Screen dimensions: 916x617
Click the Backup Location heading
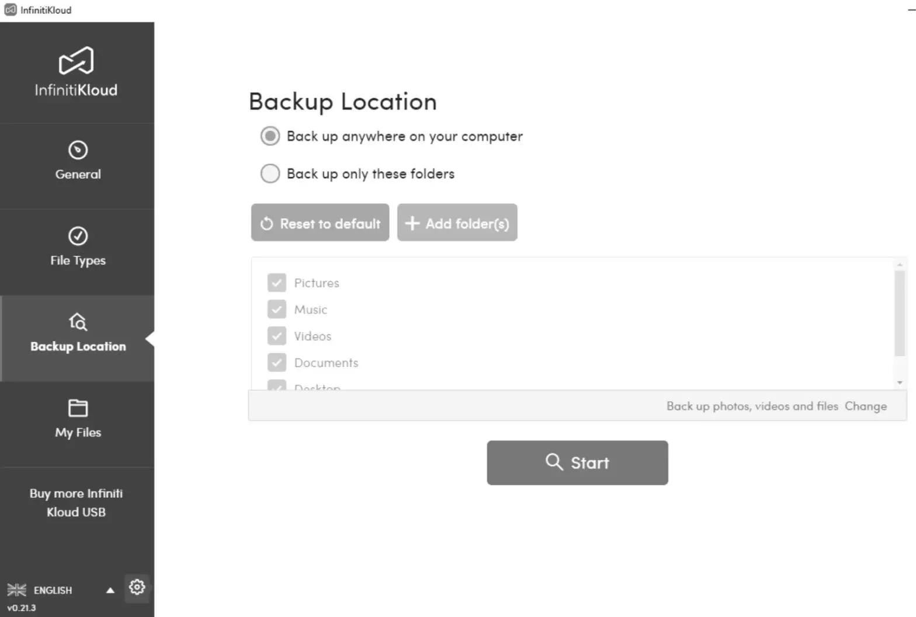343,102
